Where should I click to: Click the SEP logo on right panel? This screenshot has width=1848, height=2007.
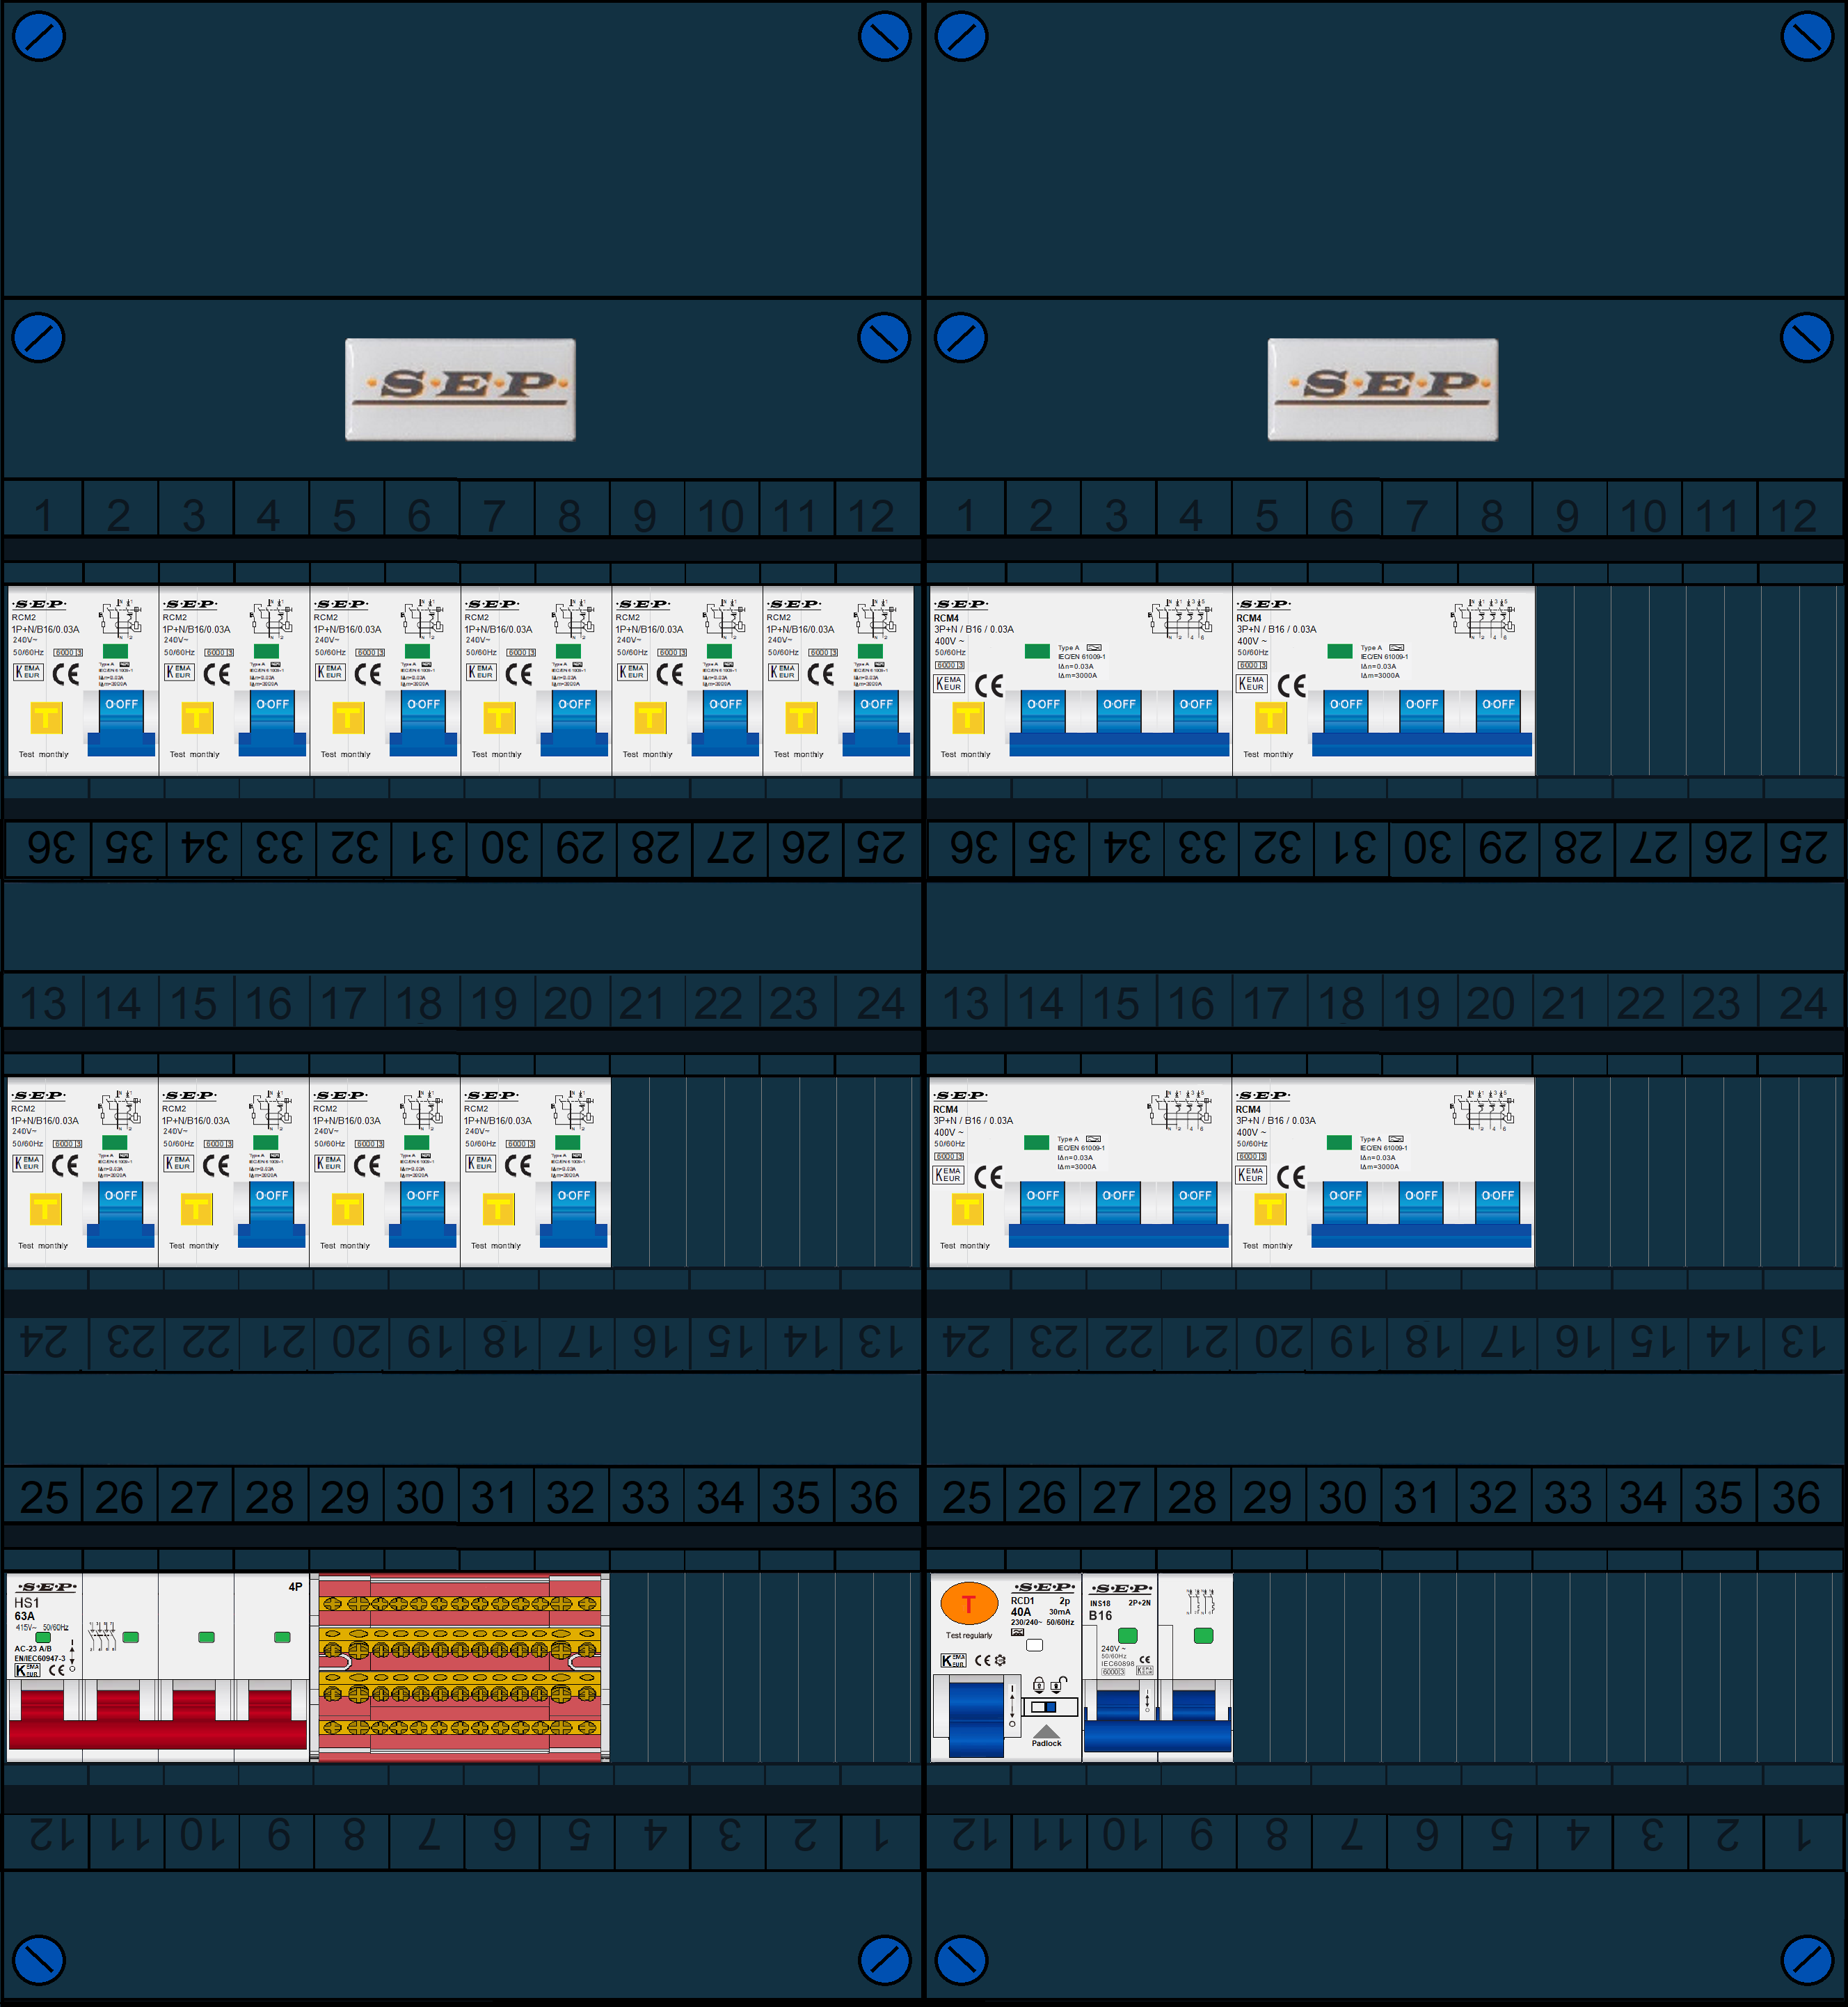pos(1383,385)
